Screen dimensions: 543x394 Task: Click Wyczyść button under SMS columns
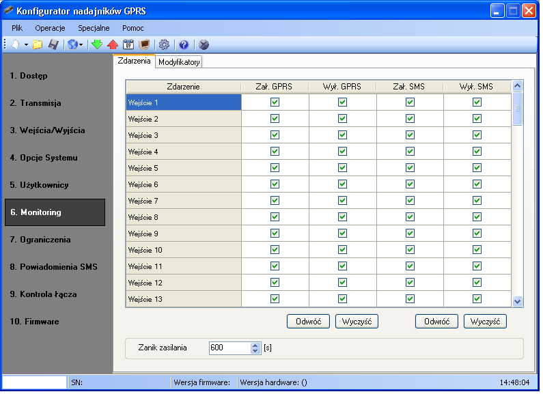coord(485,322)
